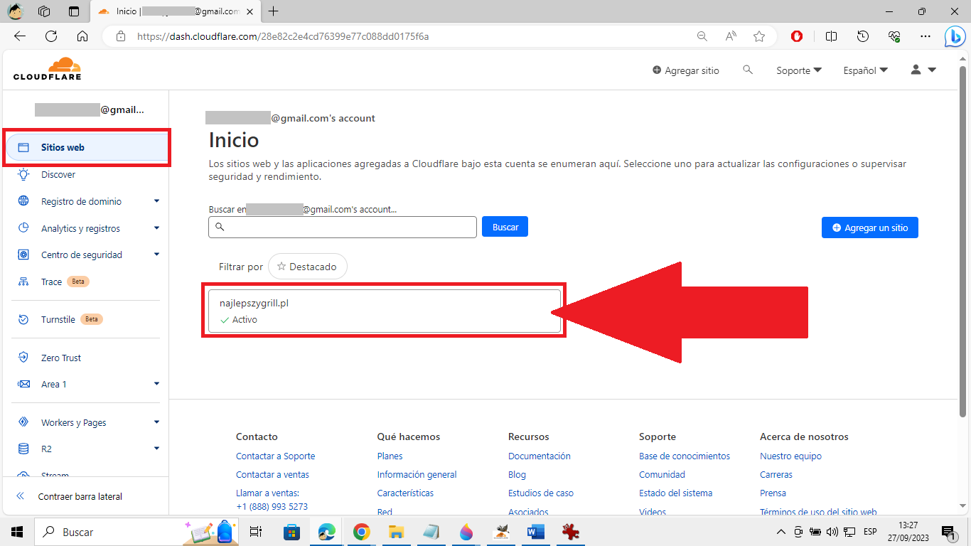This screenshot has height=546, width=971.
Task: Open the Turnstile Beta menu item
Action: click(72, 319)
